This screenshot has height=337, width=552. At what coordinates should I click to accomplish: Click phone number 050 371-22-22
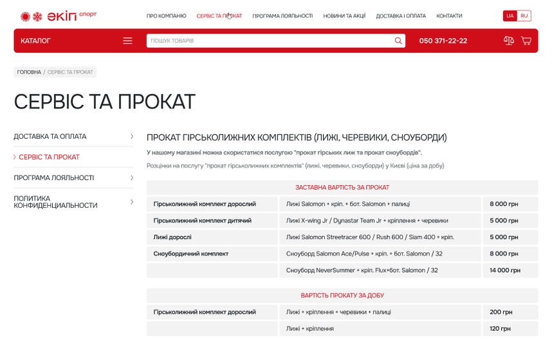(x=443, y=41)
